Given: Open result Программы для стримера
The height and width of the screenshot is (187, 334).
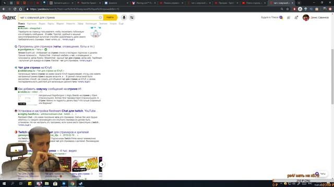Looking at the screenshot, I should [56, 46].
